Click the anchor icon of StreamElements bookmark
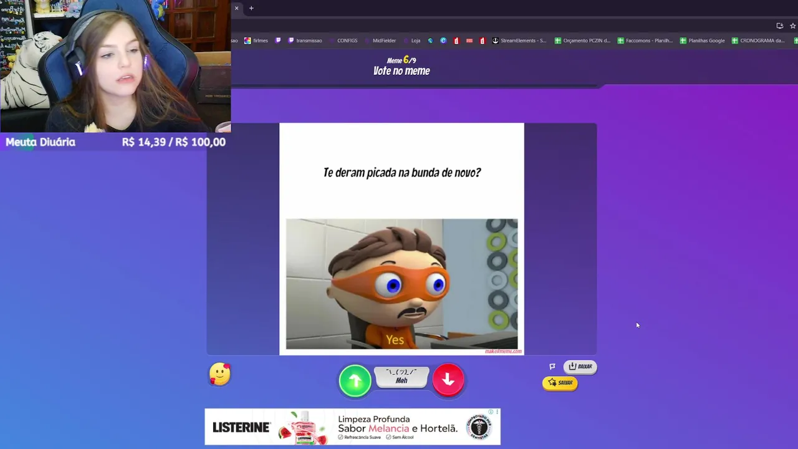Viewport: 798px width, 449px height. click(495, 41)
